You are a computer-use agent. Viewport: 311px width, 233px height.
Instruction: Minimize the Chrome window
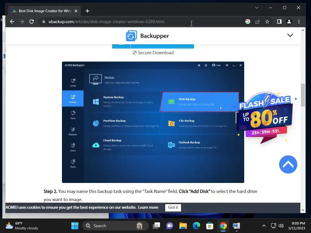pos(271,8)
